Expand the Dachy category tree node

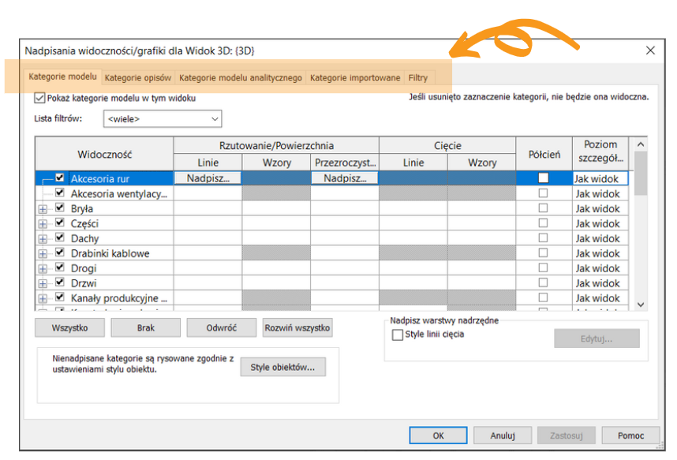pos(43,239)
